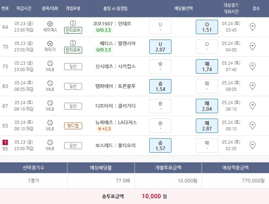The width and height of the screenshot is (269, 204).
Task: Toggle U 2.07 odds for match 70
Action: click(x=160, y=46)
